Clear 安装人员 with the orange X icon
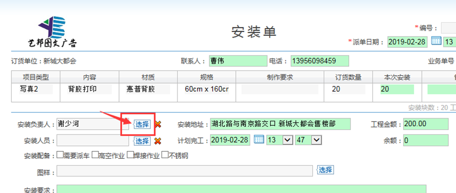The image size is (456, 193). click(x=158, y=140)
